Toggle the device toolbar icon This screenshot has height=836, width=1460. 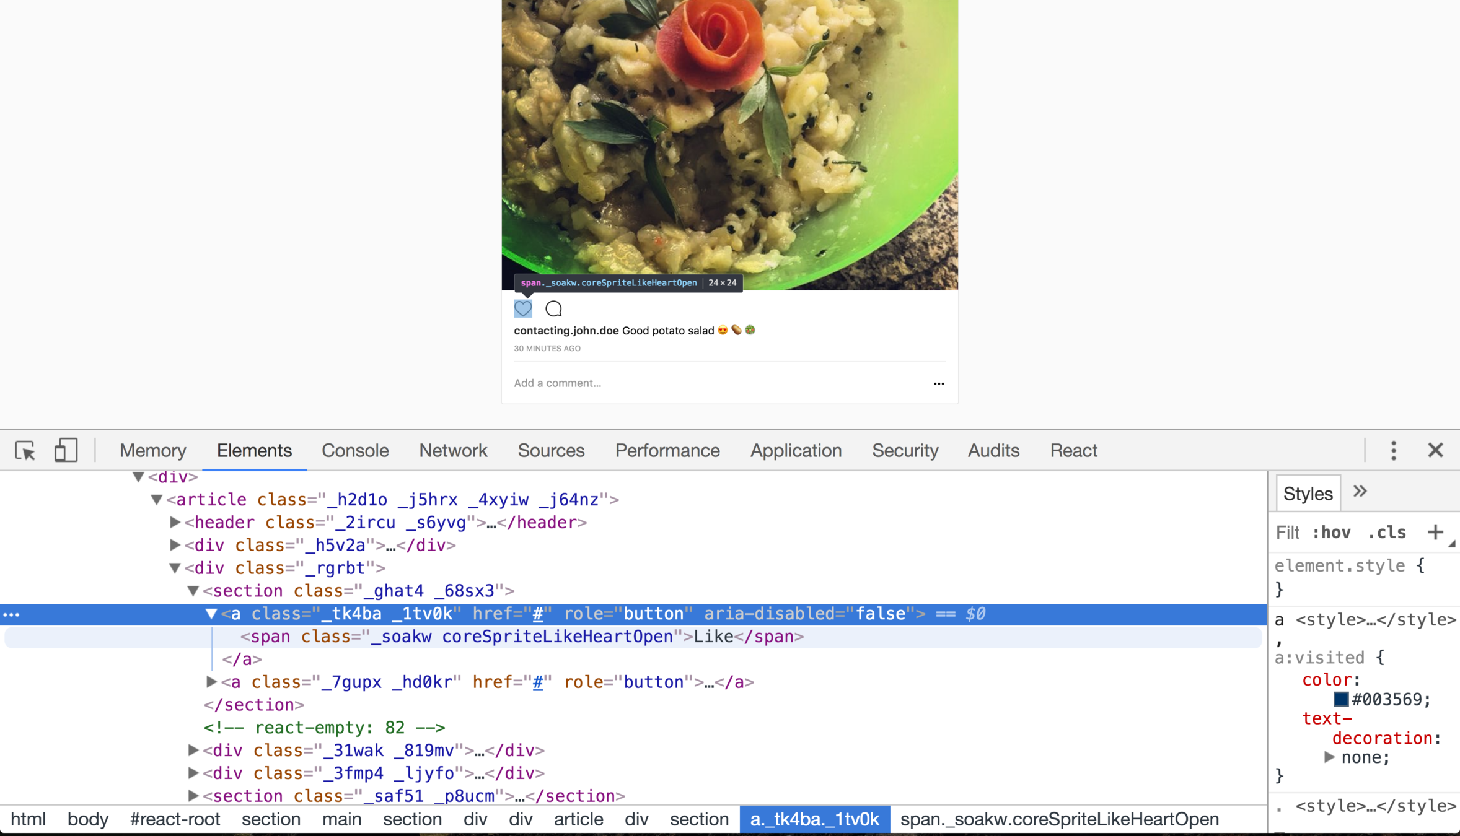tap(66, 450)
